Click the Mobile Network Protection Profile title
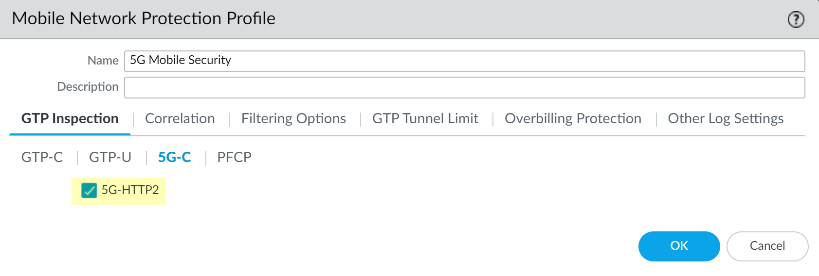 (144, 18)
